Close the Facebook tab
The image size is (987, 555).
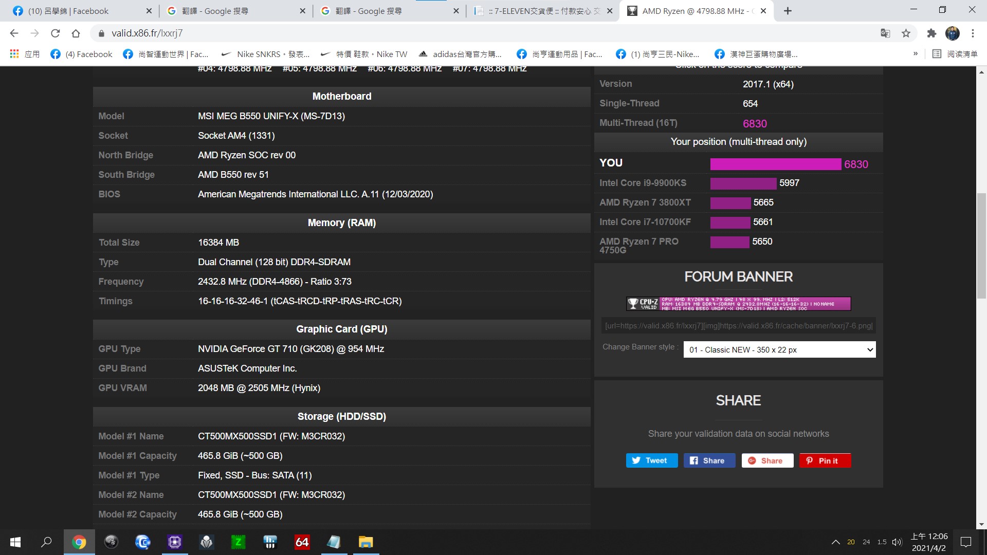tap(149, 11)
